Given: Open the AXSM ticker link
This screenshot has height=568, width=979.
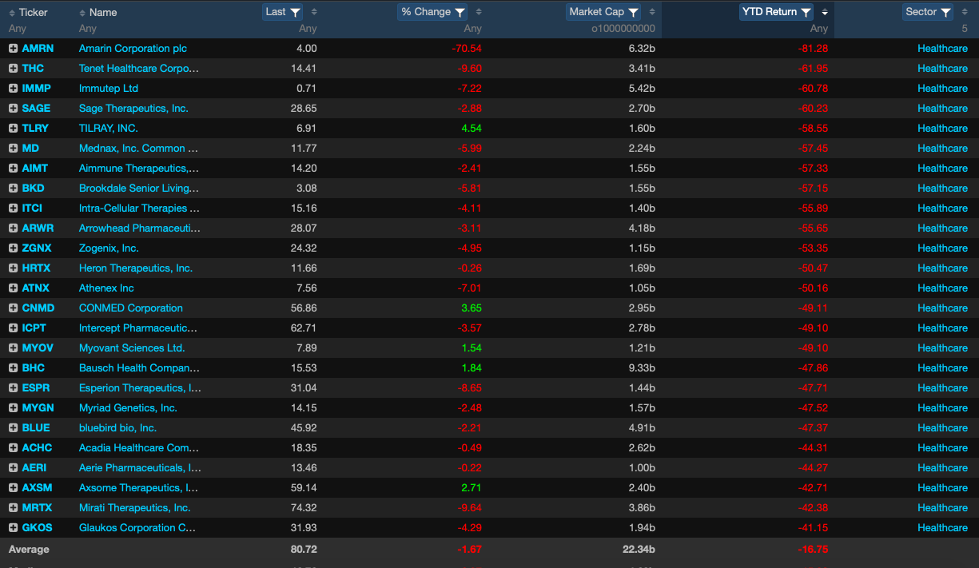Looking at the screenshot, I should [x=37, y=488].
